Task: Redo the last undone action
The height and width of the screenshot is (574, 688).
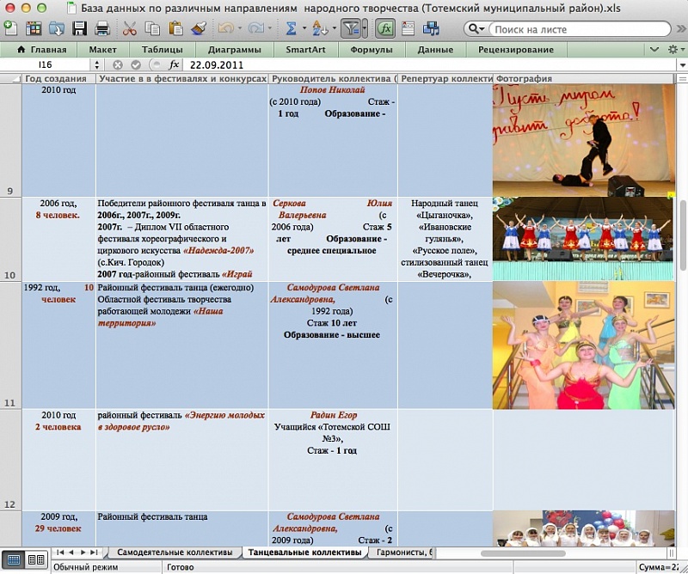Action: [x=255, y=28]
